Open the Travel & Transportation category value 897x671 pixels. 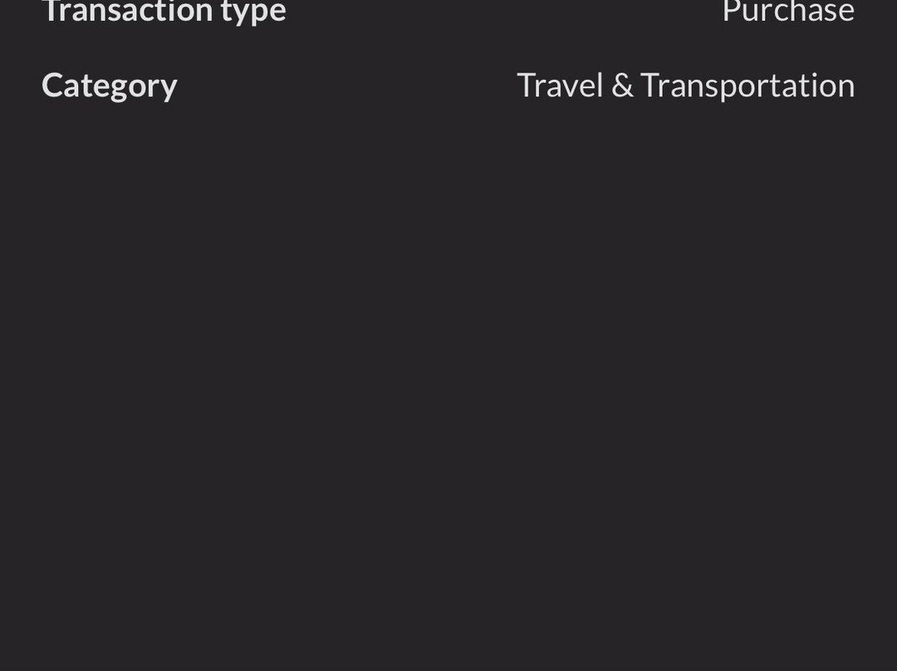(x=685, y=86)
